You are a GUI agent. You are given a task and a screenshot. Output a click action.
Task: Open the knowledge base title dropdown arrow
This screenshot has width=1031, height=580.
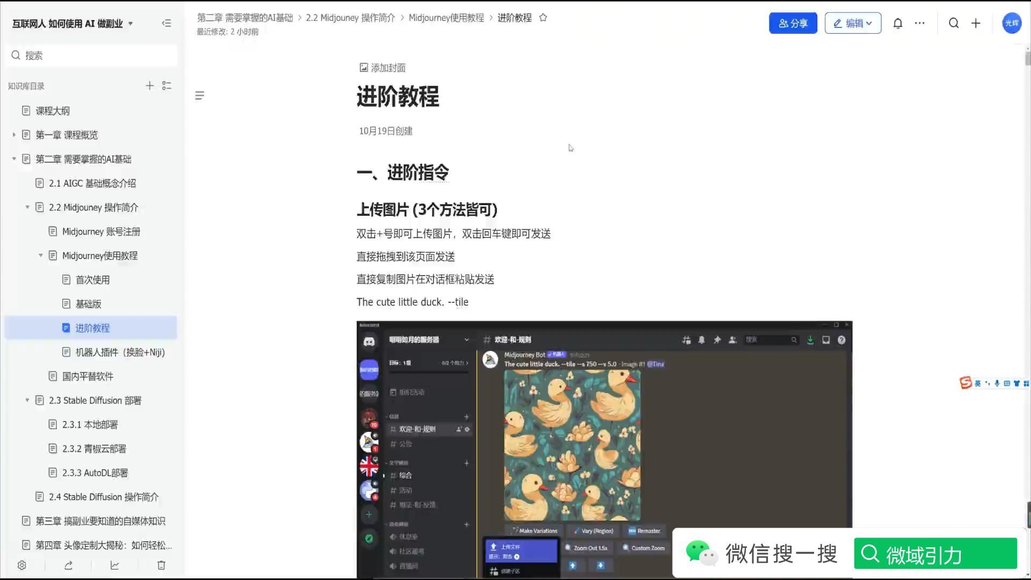tap(130, 24)
